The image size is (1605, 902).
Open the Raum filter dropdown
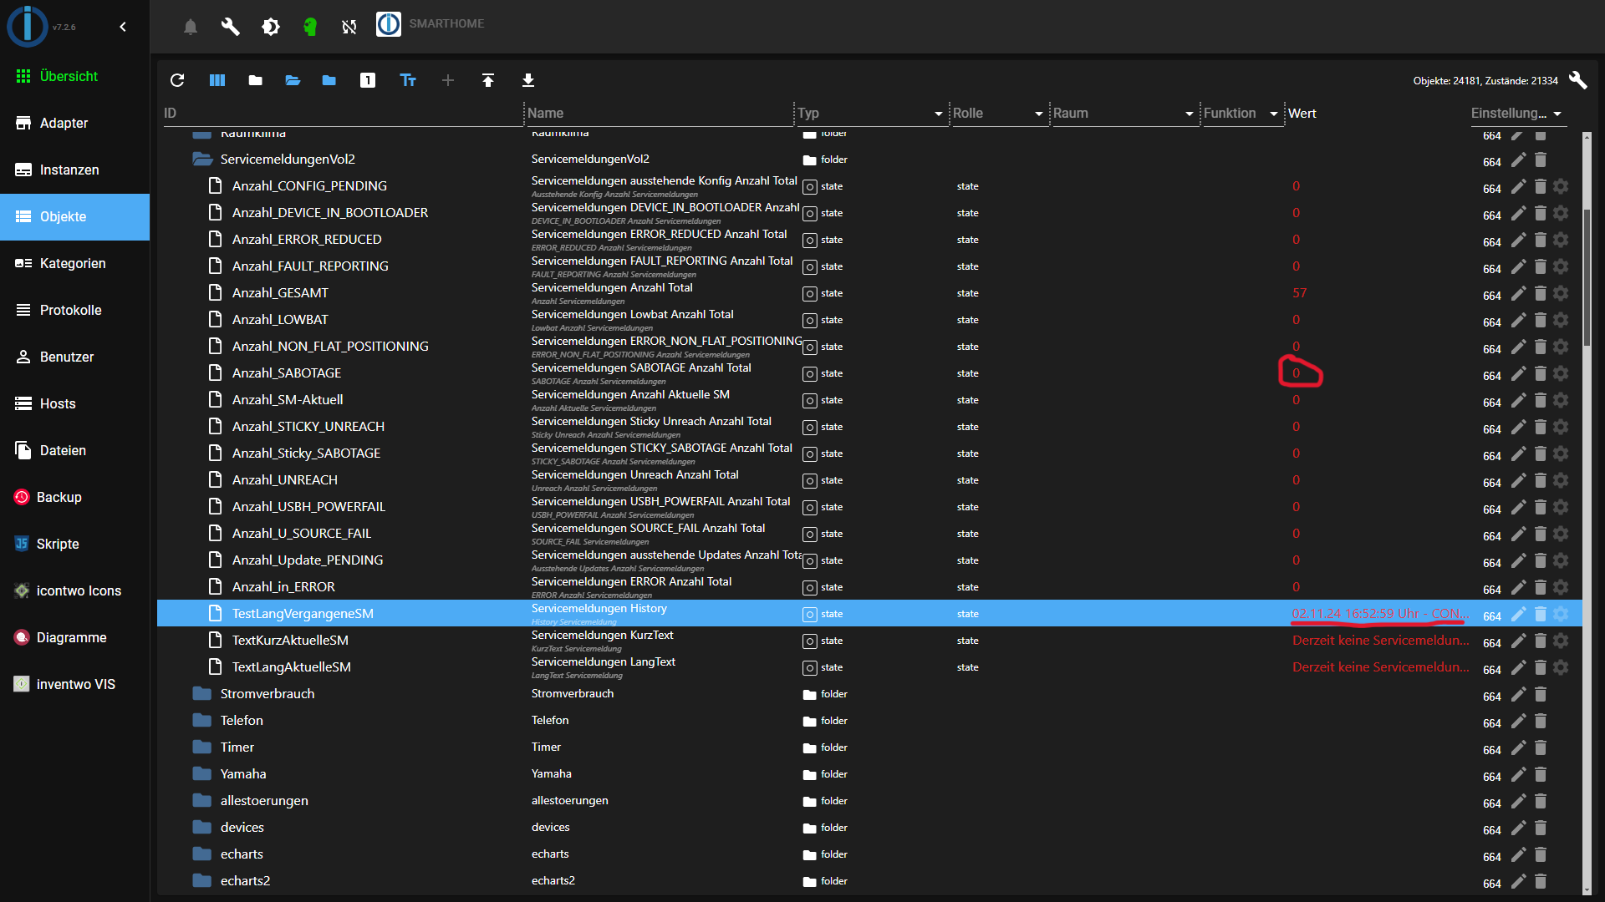click(1189, 114)
